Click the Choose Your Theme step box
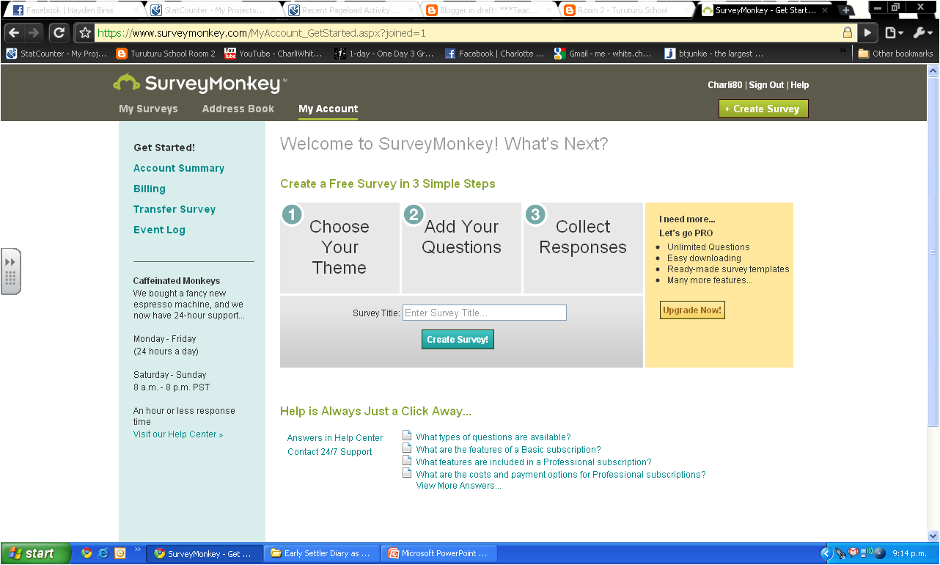This screenshot has width=940, height=565. (339, 248)
